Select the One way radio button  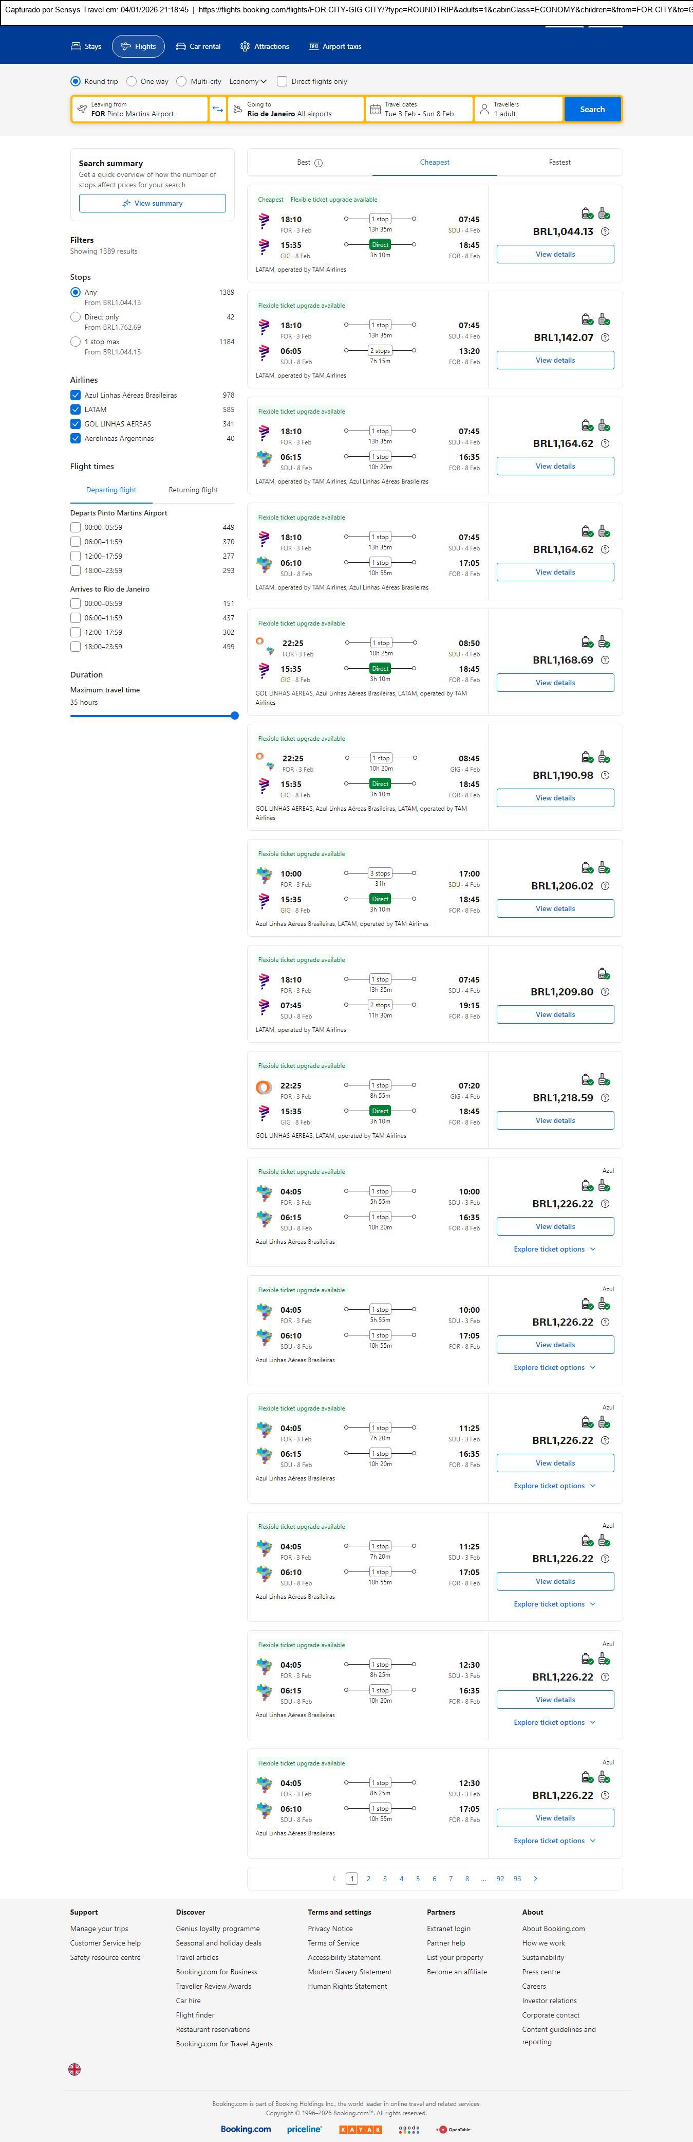tap(132, 81)
